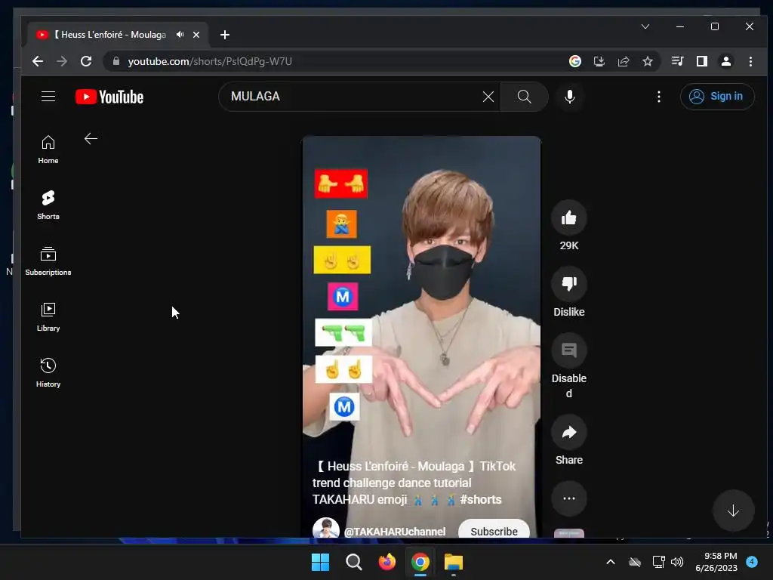Click the back arrow beside the Shorts player

91,139
